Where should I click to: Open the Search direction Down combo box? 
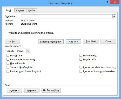[23, 51]
